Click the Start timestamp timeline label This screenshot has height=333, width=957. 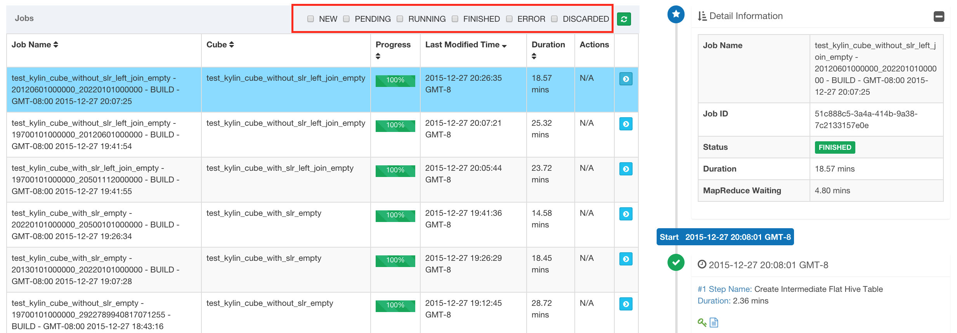[725, 237]
